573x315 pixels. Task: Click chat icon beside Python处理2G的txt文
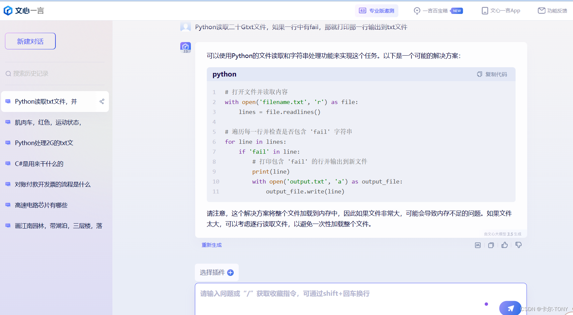[x=8, y=143]
